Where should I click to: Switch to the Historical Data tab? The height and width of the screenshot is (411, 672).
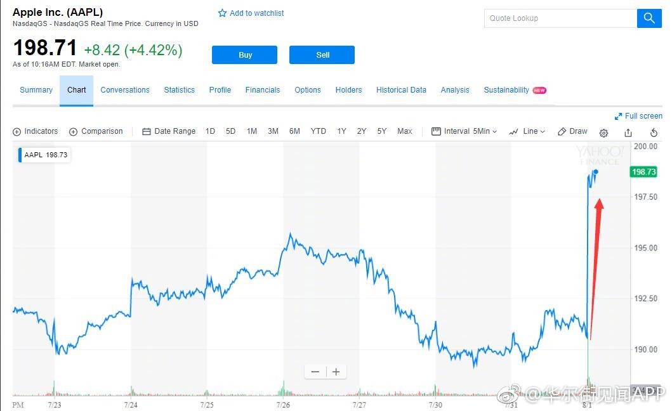[401, 90]
